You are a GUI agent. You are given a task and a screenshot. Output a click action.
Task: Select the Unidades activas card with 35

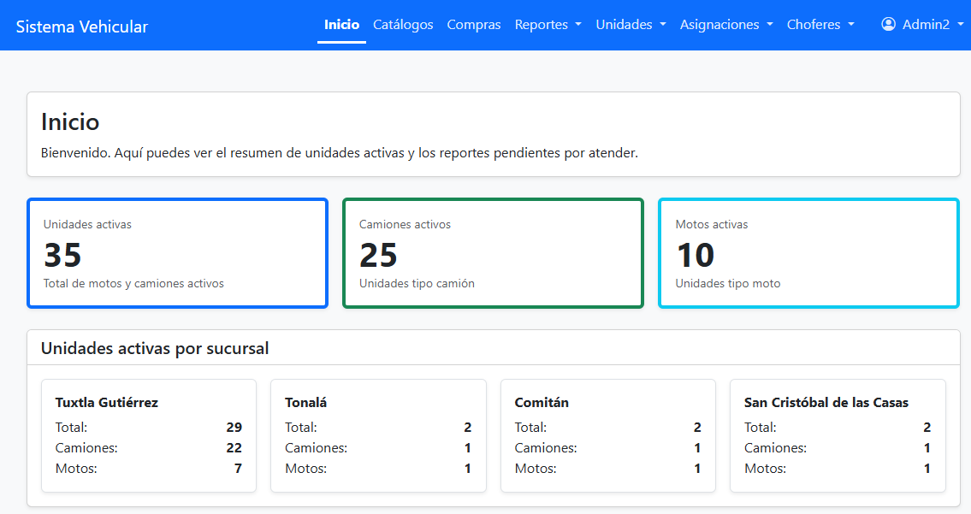coord(177,253)
